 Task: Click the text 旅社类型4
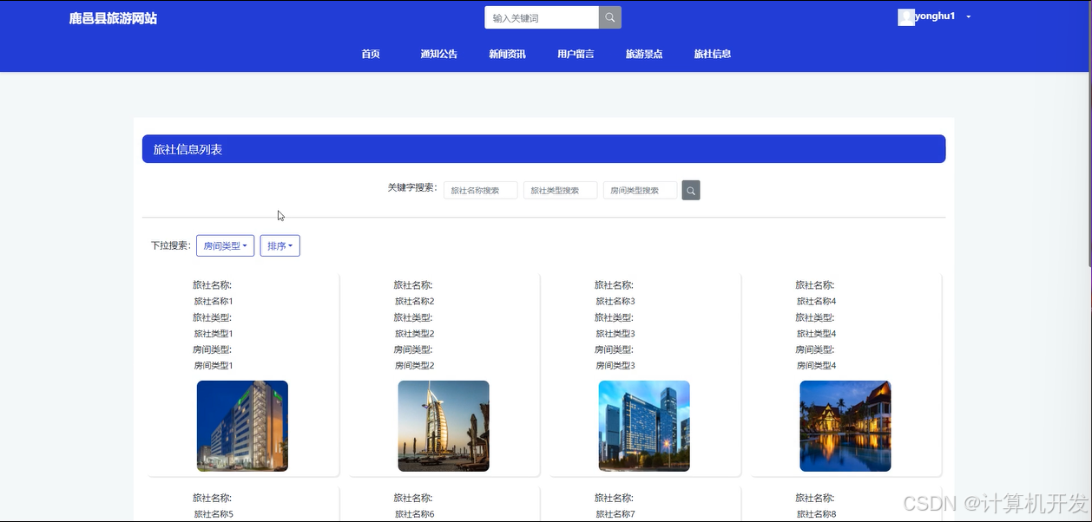point(816,333)
